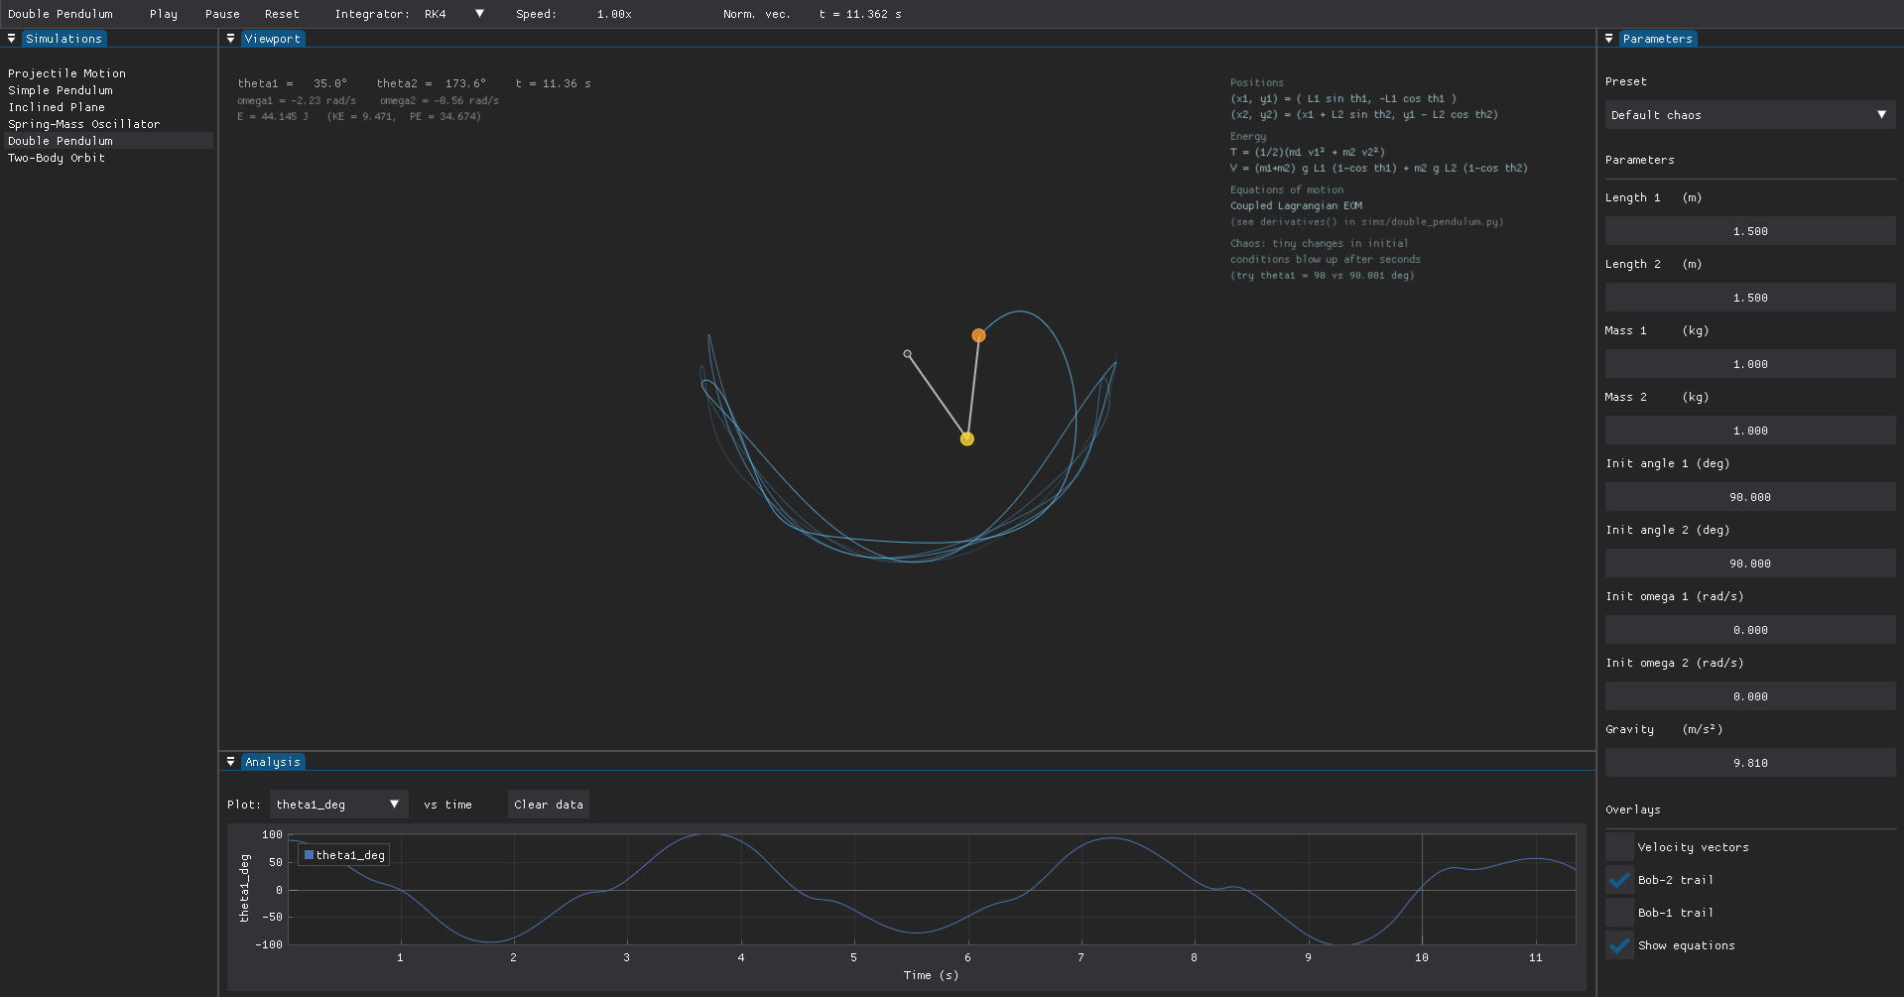The width and height of the screenshot is (1904, 997).
Task: Enable Bob-1 trail overlay
Action: [x=1619, y=913]
